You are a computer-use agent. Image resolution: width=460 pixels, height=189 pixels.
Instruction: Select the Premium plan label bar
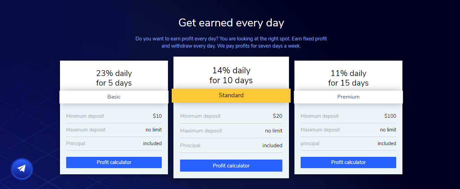click(348, 97)
